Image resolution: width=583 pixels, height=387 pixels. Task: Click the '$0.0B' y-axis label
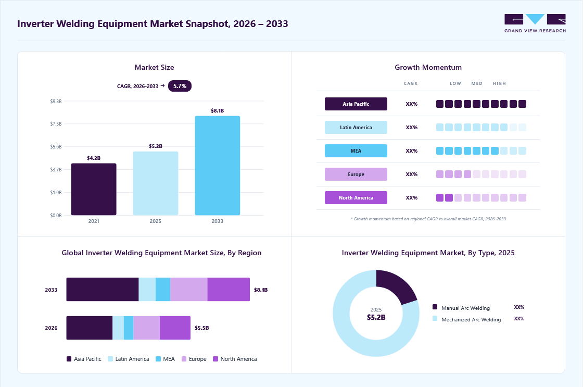[x=56, y=216]
